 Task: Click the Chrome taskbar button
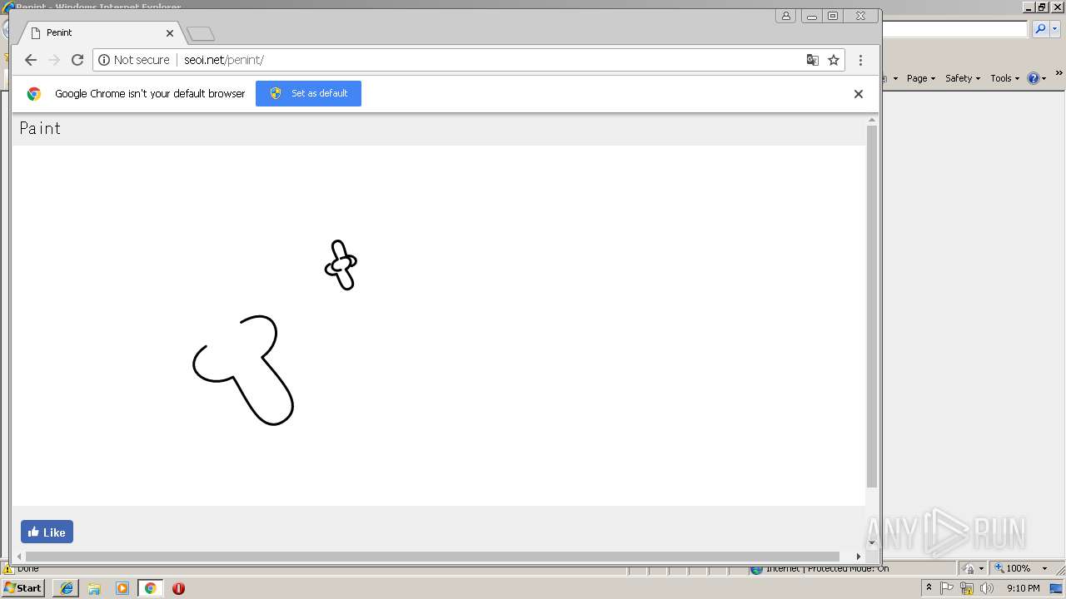(x=151, y=588)
